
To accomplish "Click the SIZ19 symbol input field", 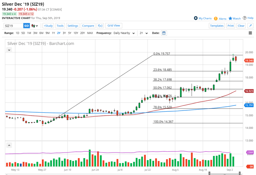I will click(x=13, y=26).
